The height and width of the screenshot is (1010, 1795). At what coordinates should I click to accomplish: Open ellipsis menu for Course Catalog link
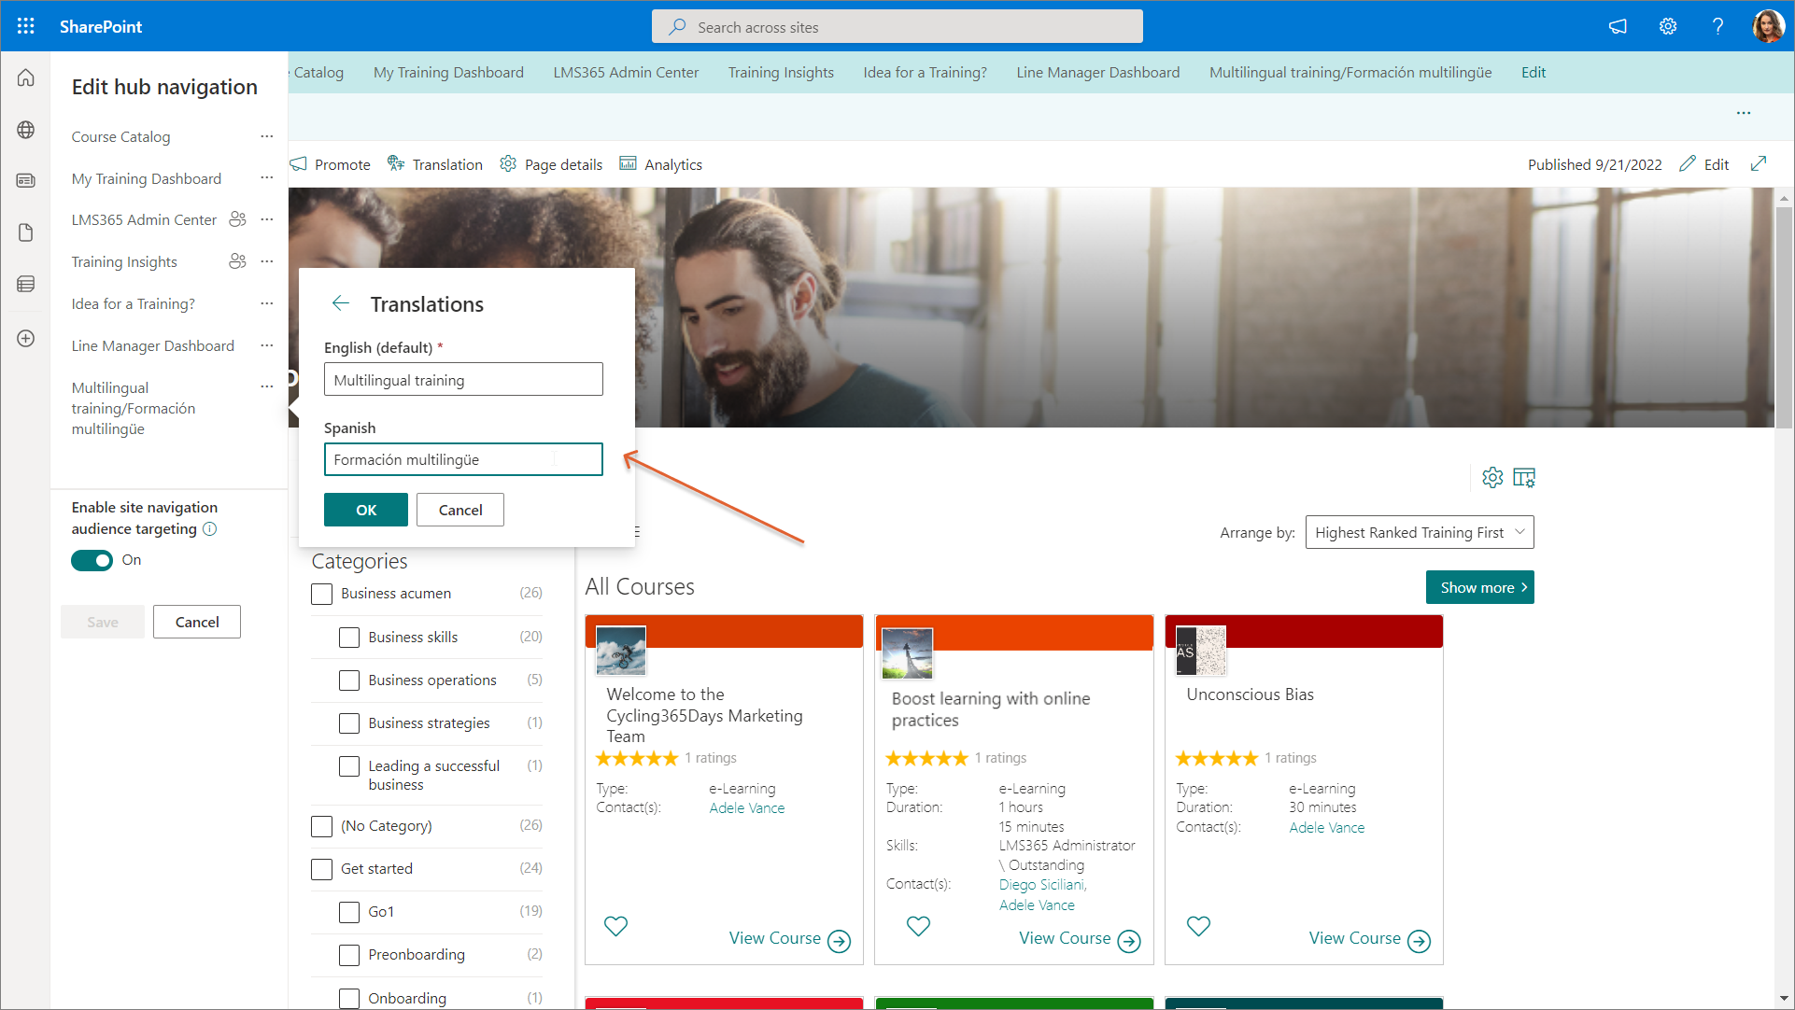267,136
